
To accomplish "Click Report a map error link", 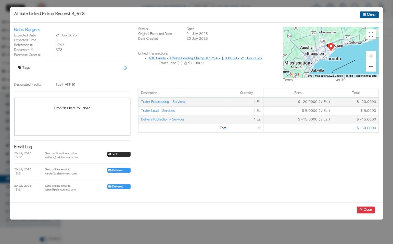I will (x=366, y=76).
